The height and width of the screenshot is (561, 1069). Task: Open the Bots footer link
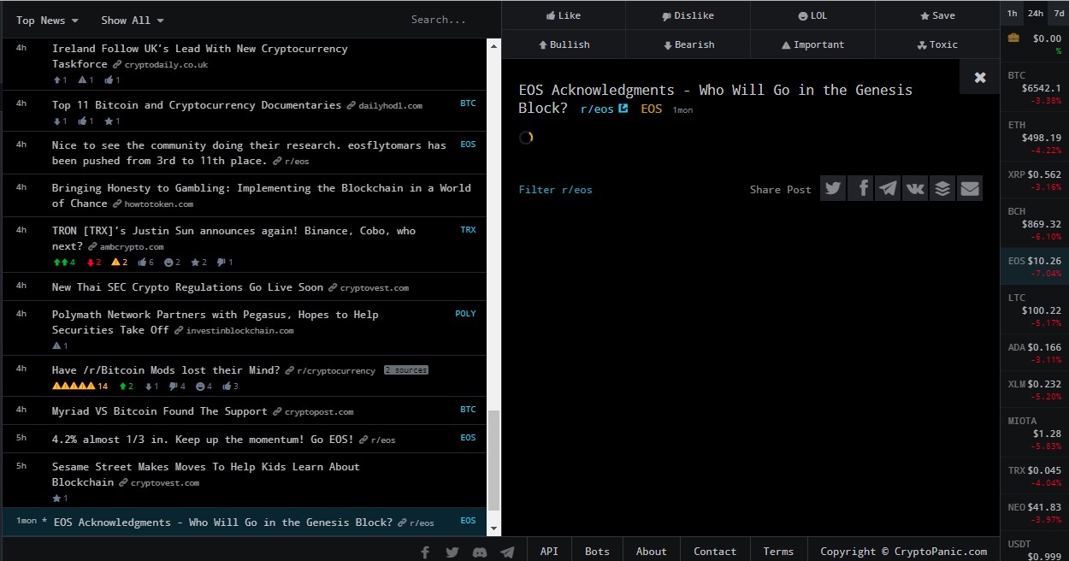tap(597, 552)
